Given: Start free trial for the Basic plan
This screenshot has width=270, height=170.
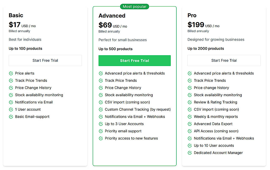Looking at the screenshot, I should pos(45,60).
